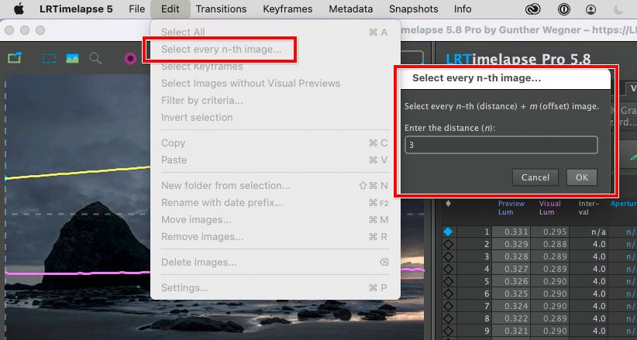
Task: Click the image preview toolbar icon
Action: (72, 58)
